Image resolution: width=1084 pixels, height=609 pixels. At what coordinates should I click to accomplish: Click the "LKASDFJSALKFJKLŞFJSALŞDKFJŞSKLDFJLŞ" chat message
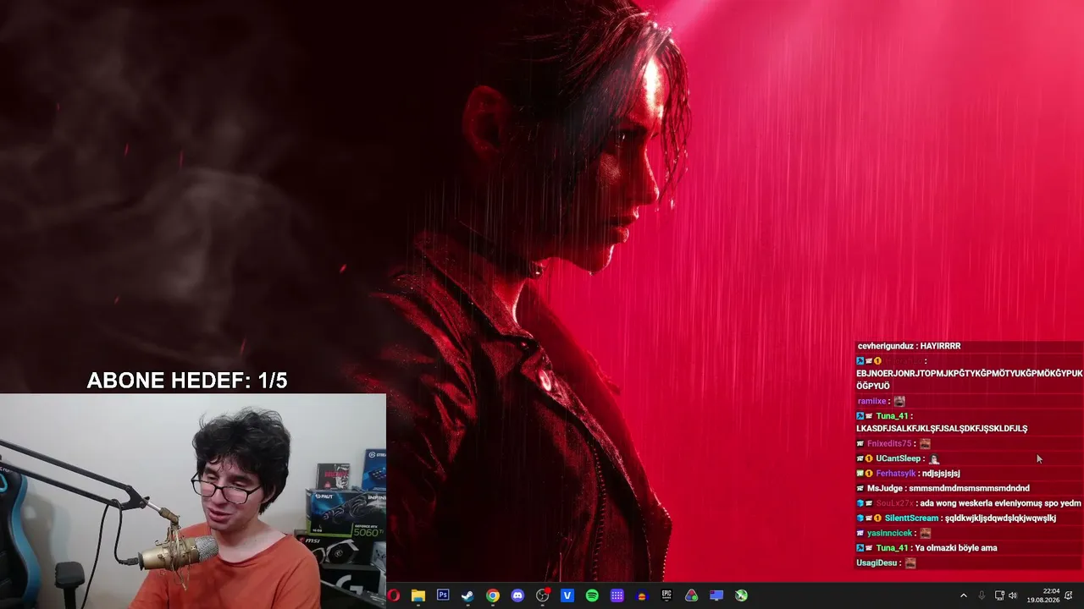click(942, 429)
